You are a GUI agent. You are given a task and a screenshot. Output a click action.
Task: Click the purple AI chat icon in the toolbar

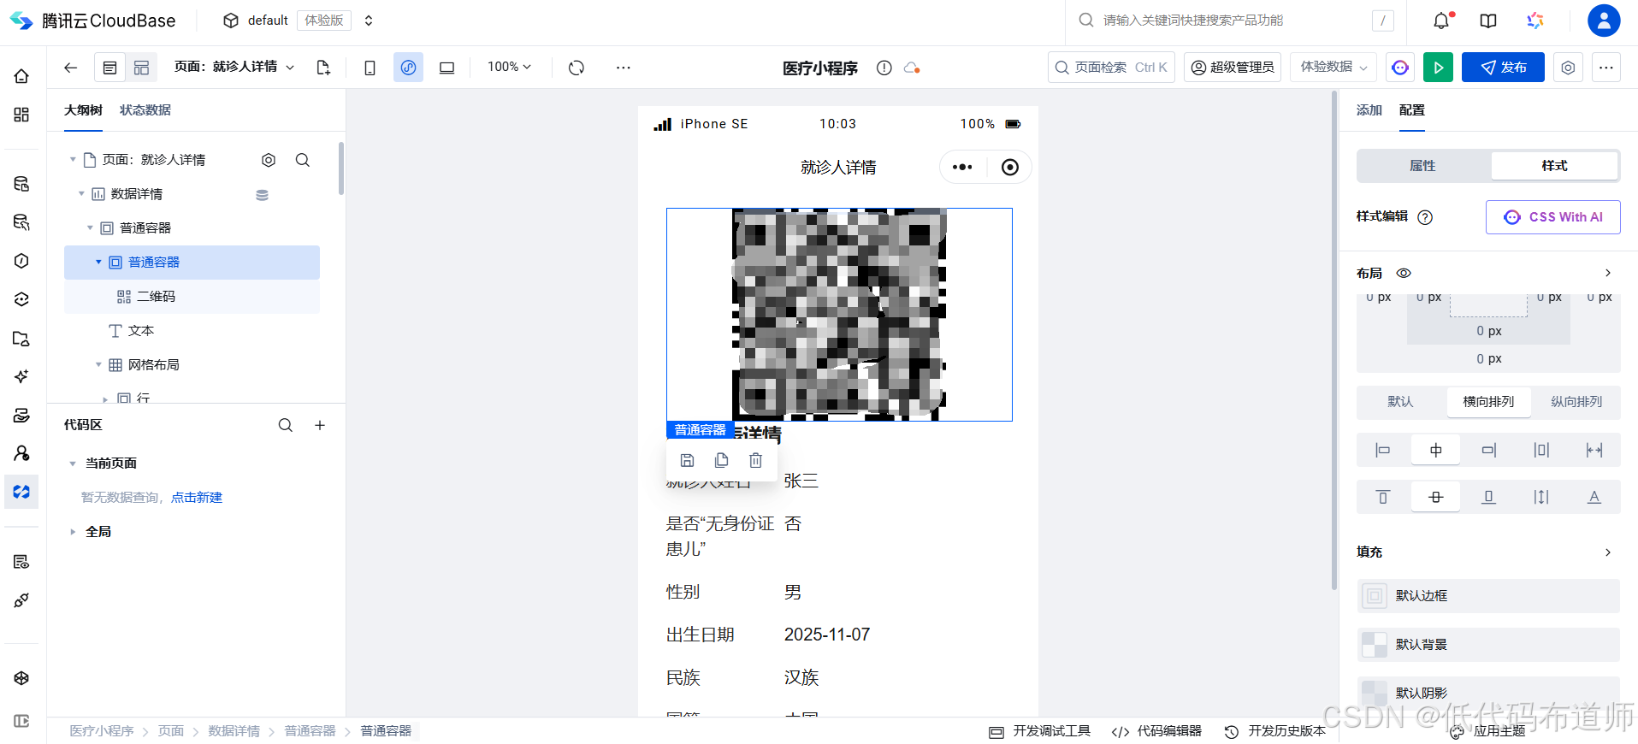(x=1400, y=68)
